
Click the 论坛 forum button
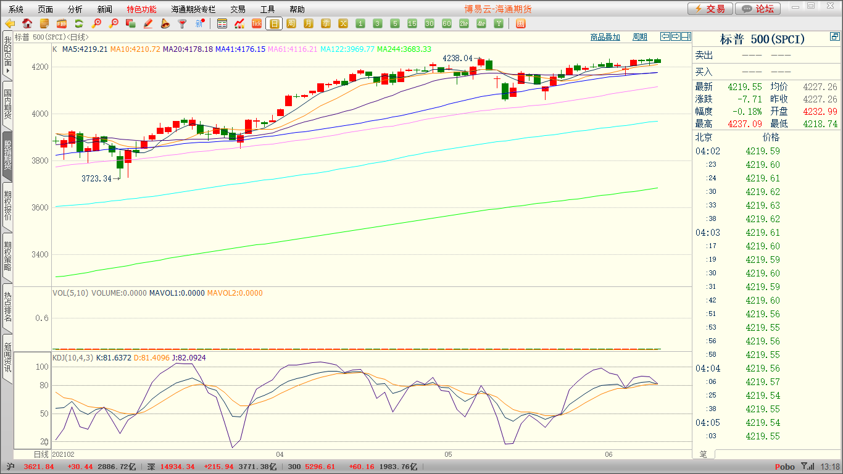(758, 9)
